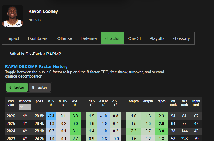Screen dimensions: 214x141
Task: Open the Impact tab
Action: (13, 38)
